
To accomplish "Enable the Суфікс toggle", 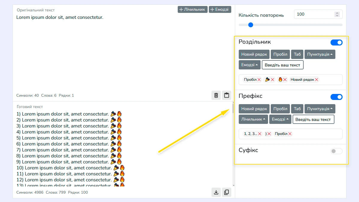I will [x=336, y=151].
